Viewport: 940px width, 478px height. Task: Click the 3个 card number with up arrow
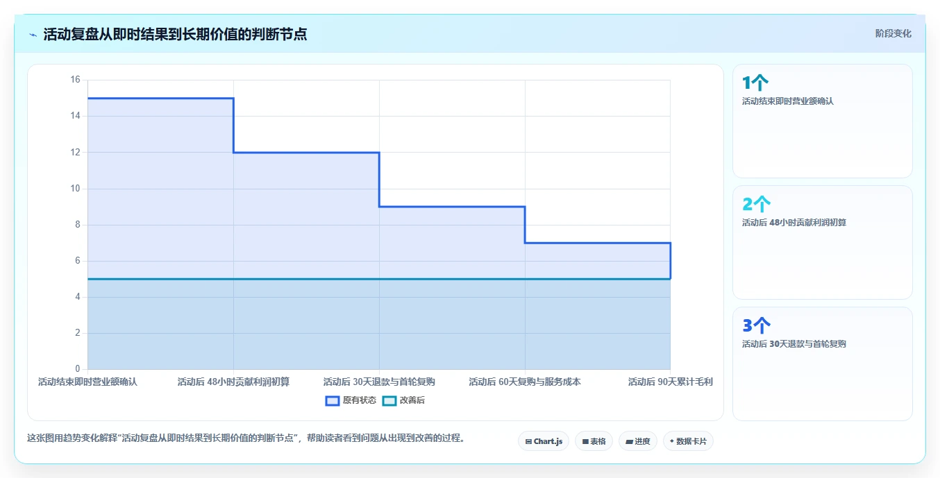pyautogui.click(x=756, y=326)
